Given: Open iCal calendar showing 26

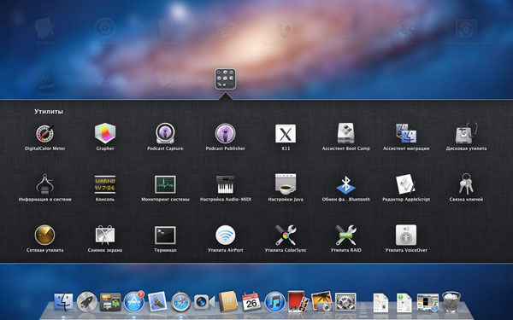Looking at the screenshot, I should 251,302.
